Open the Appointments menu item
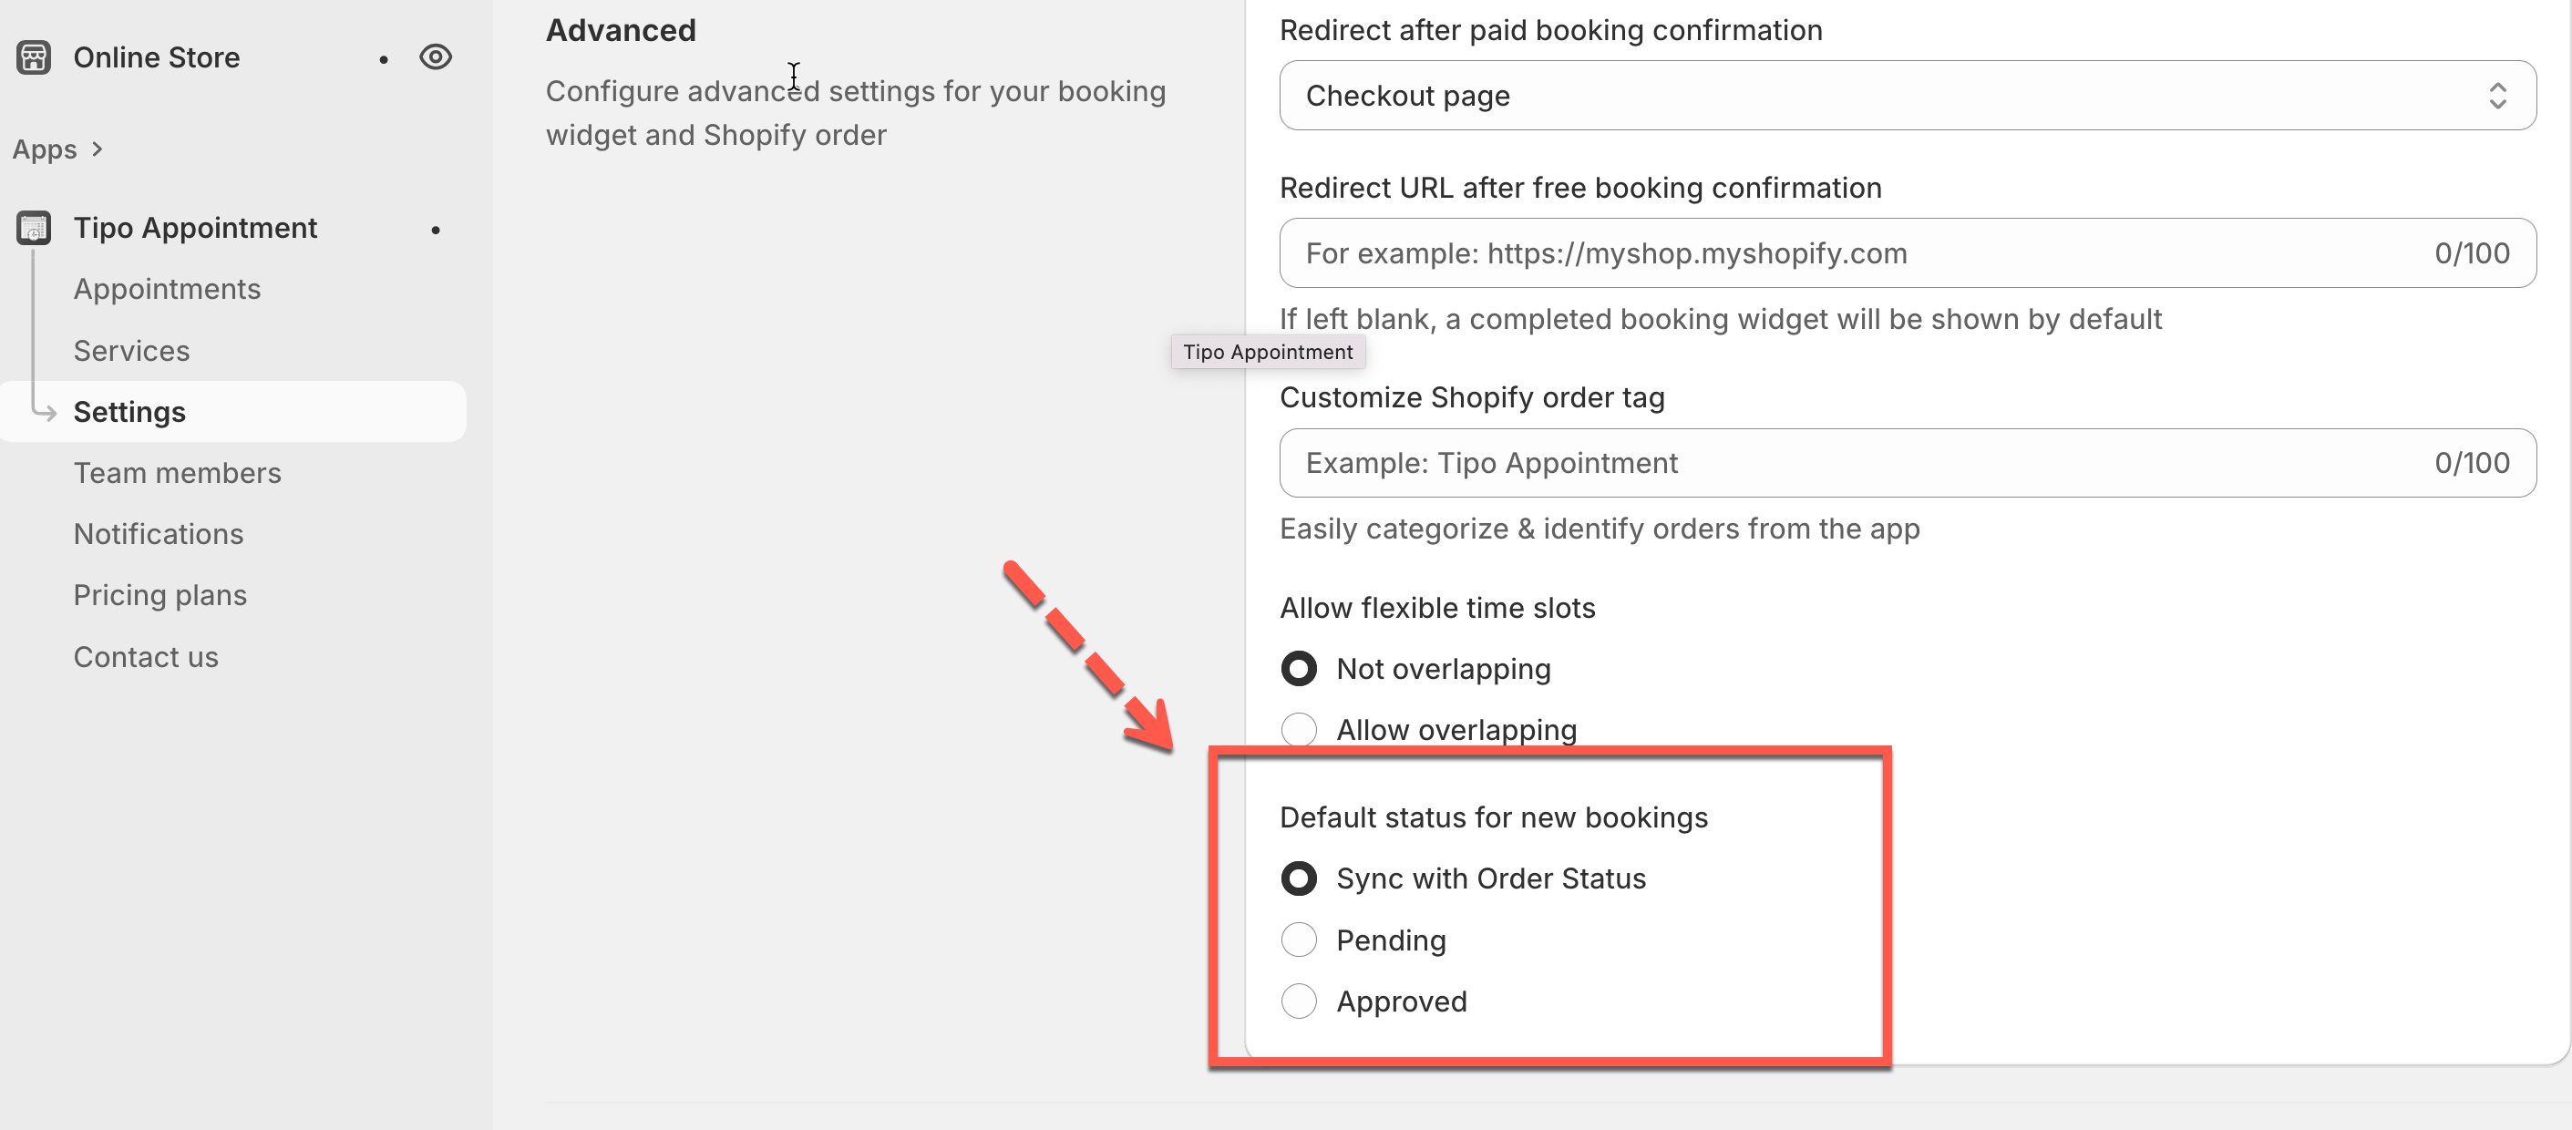 167,290
